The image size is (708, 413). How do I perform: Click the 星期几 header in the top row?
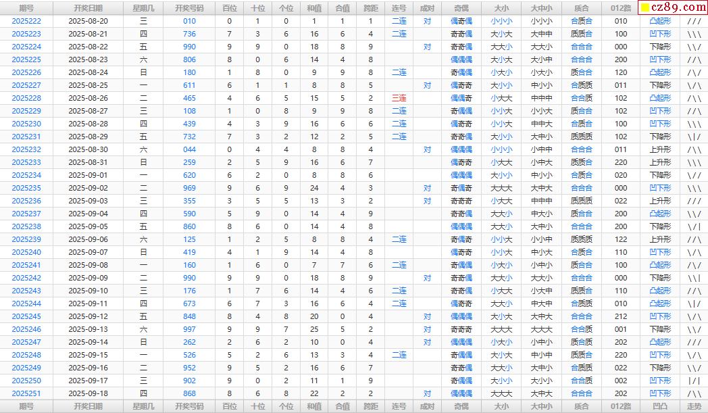pyautogui.click(x=143, y=8)
